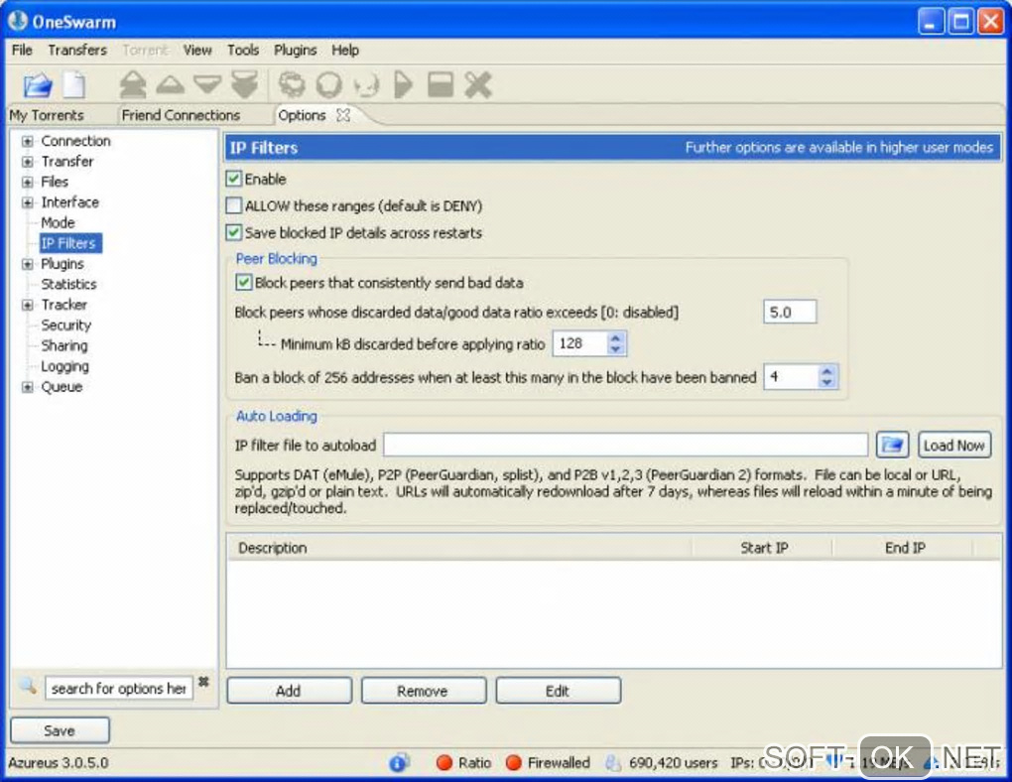This screenshot has height=782, width=1012.
Task: Click the blue info icon in status bar
Action: coord(398,762)
